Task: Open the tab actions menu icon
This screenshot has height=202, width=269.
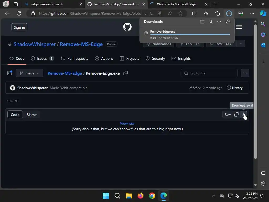Action: pyautogui.click(x=16, y=4)
